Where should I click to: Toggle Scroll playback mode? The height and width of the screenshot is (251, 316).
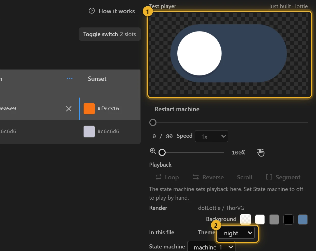245,177
